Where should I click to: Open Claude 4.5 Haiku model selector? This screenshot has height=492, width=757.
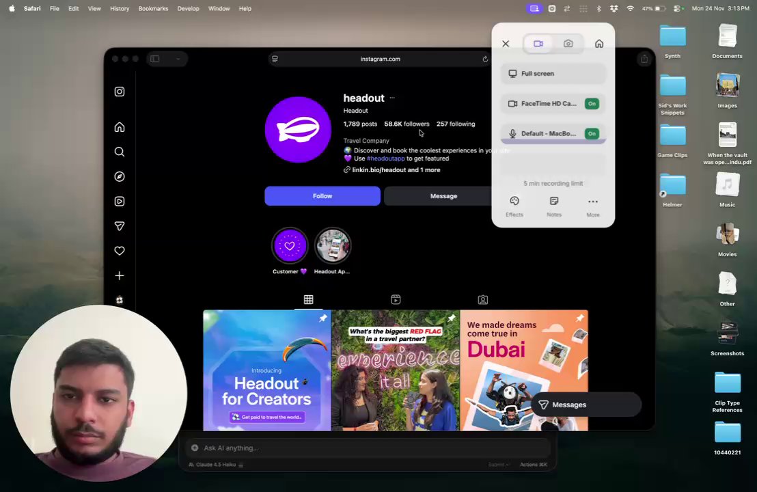pyautogui.click(x=216, y=465)
